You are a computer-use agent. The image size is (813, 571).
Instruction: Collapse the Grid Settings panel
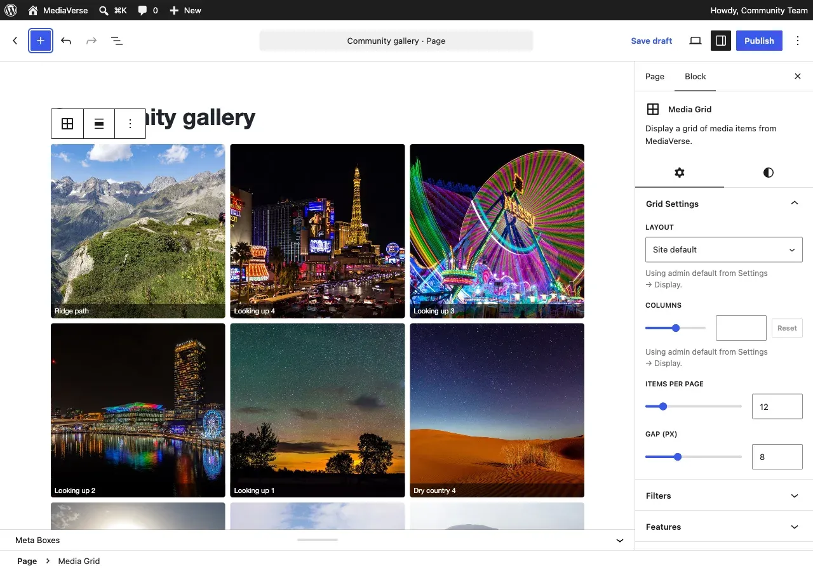724,204
